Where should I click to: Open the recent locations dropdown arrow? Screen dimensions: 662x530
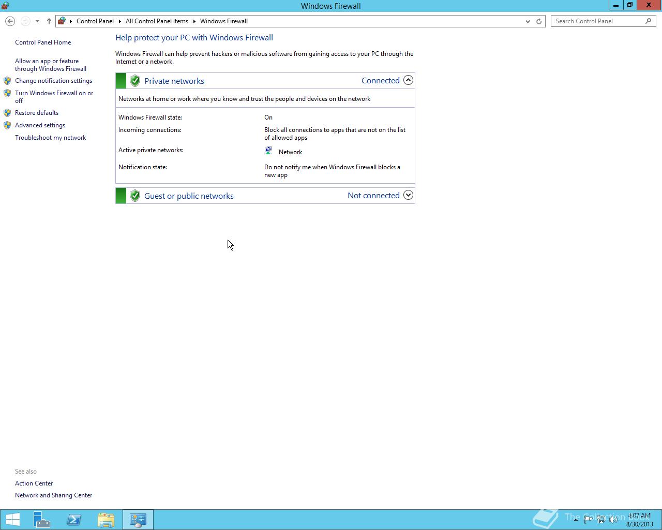pos(37,21)
